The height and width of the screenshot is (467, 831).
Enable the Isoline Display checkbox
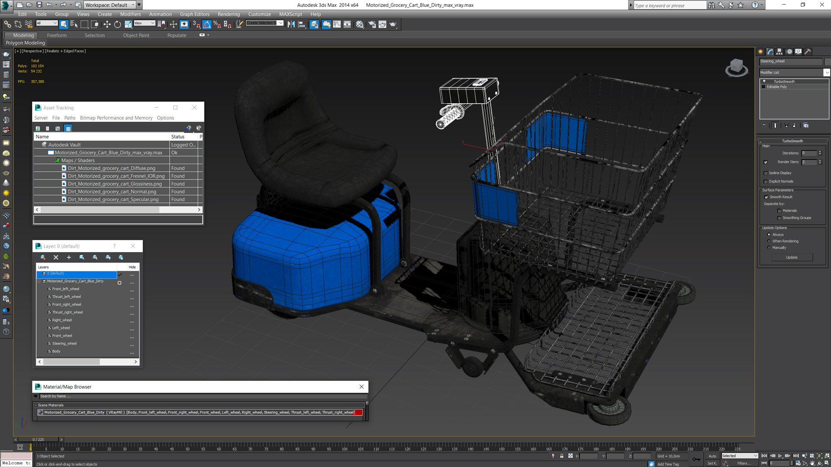[x=766, y=173]
